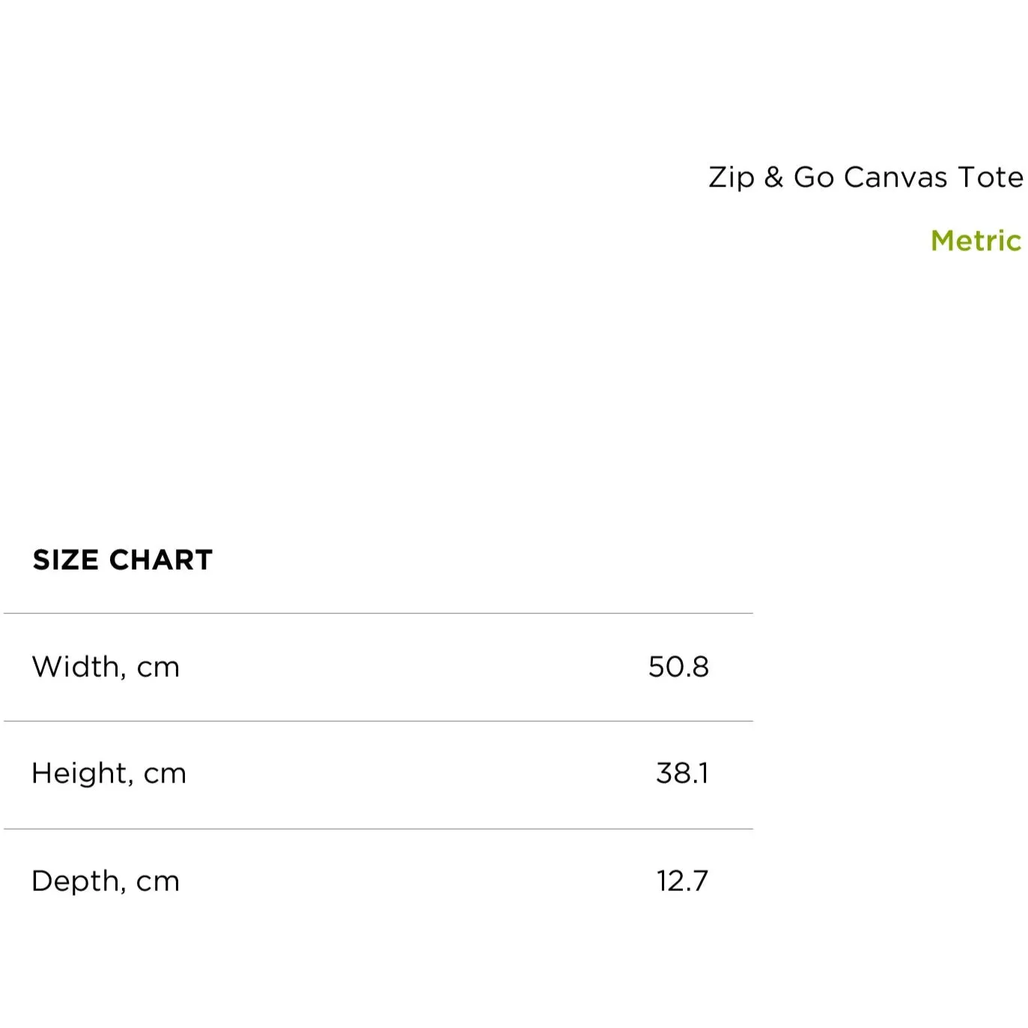Click the word Zip in the title
Image resolution: width=1028 pixels, height=1028 pixels.
732,179
